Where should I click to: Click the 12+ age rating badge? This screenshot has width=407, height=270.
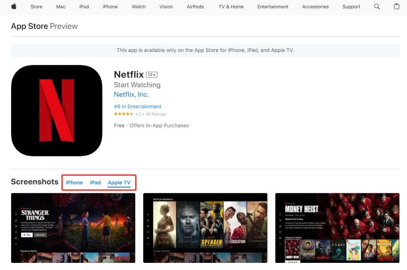click(151, 75)
